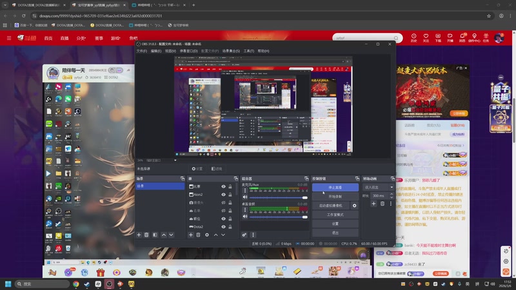The image size is (516, 290).
Task: Click Douyu search input field
Action: tap(364, 38)
